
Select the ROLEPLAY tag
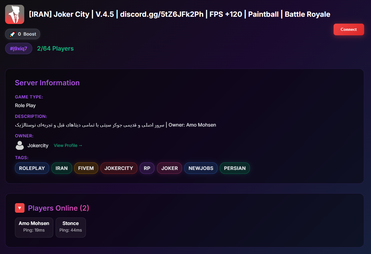tap(32, 168)
